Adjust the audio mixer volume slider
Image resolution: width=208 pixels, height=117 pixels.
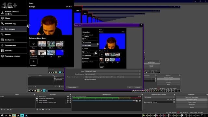pyautogui.click(x=103, y=101)
